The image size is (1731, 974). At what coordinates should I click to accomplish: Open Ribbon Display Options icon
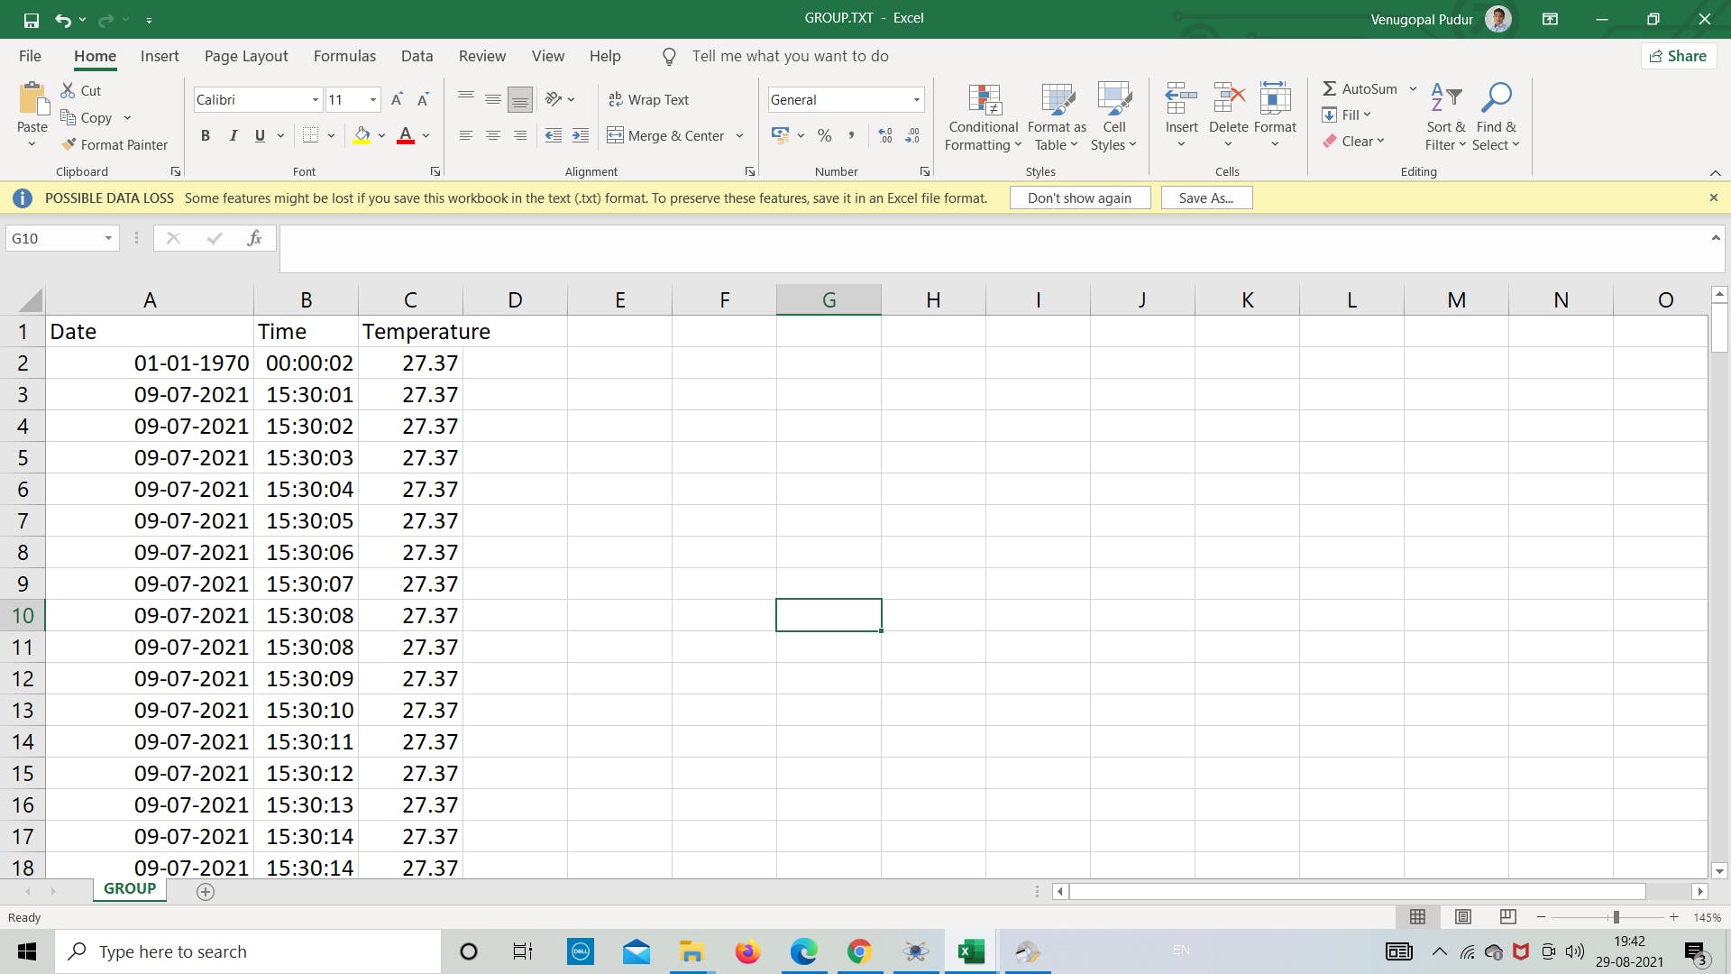(1551, 19)
